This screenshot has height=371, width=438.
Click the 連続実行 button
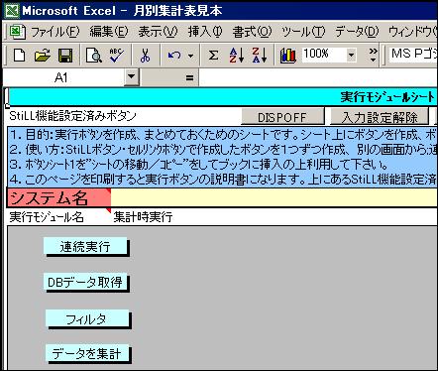(x=85, y=246)
